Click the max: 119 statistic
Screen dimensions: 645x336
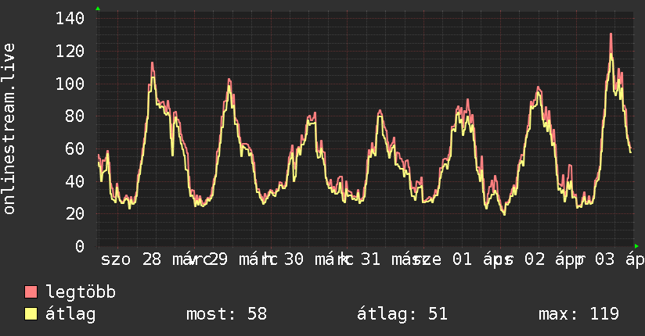click(x=578, y=314)
